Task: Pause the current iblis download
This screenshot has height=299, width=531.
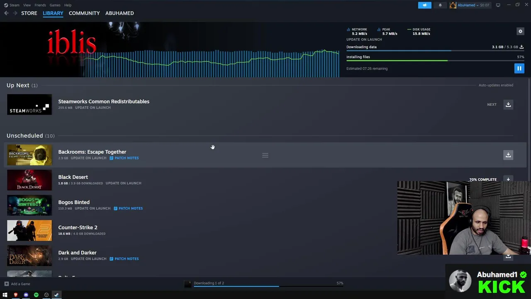Action: pyautogui.click(x=519, y=69)
